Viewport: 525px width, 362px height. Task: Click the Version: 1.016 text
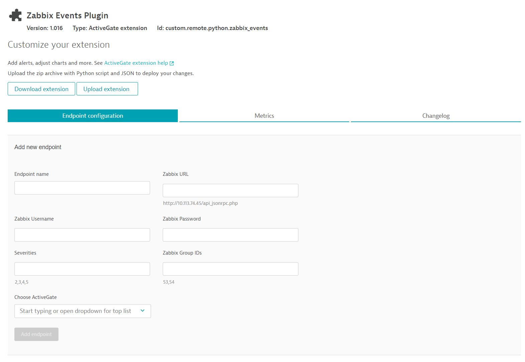tap(45, 28)
